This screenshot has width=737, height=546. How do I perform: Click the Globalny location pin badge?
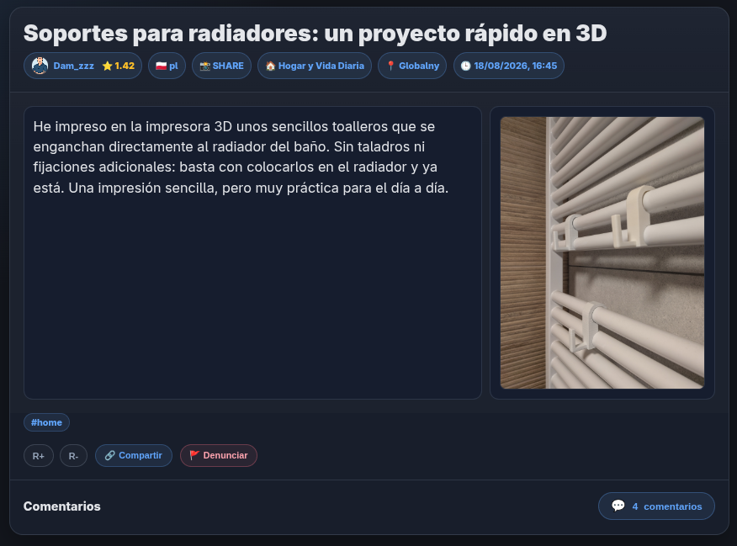pos(412,66)
